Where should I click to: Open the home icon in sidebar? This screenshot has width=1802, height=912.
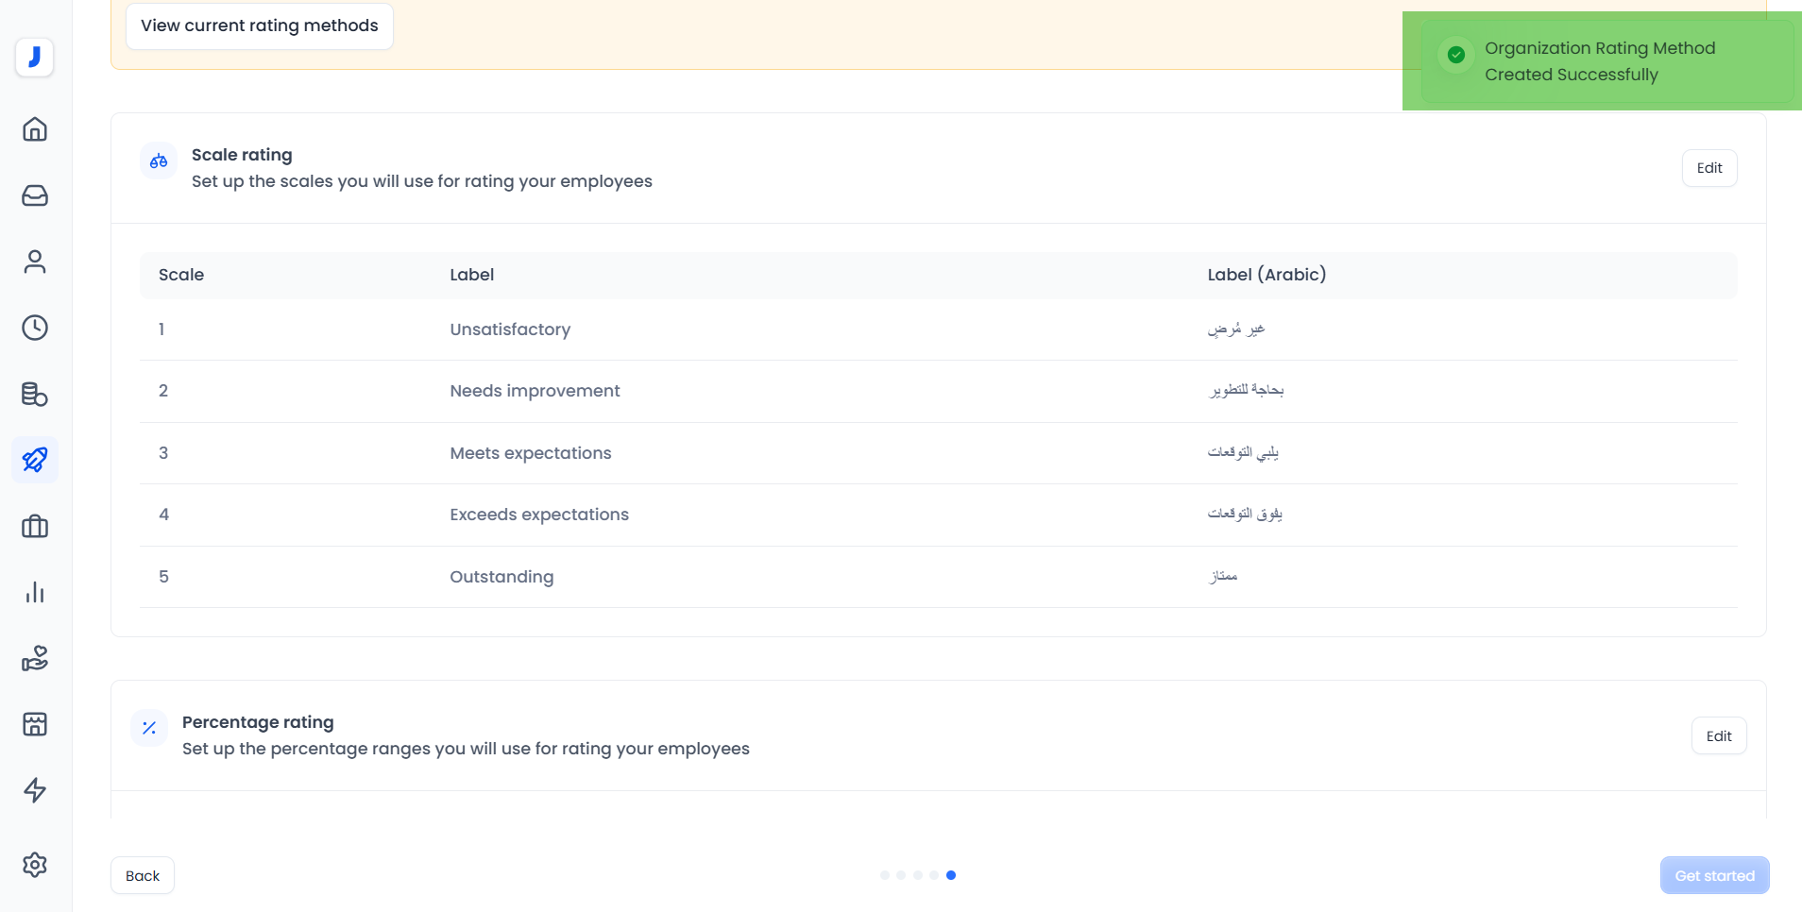coord(35,129)
